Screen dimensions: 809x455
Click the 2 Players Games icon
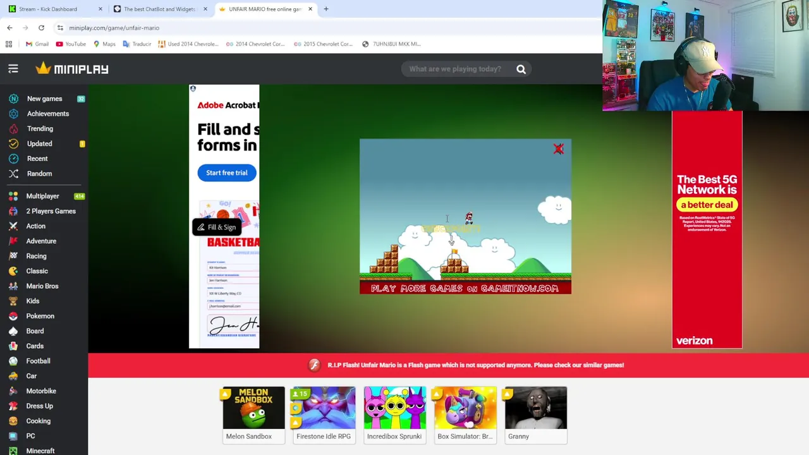(13, 211)
